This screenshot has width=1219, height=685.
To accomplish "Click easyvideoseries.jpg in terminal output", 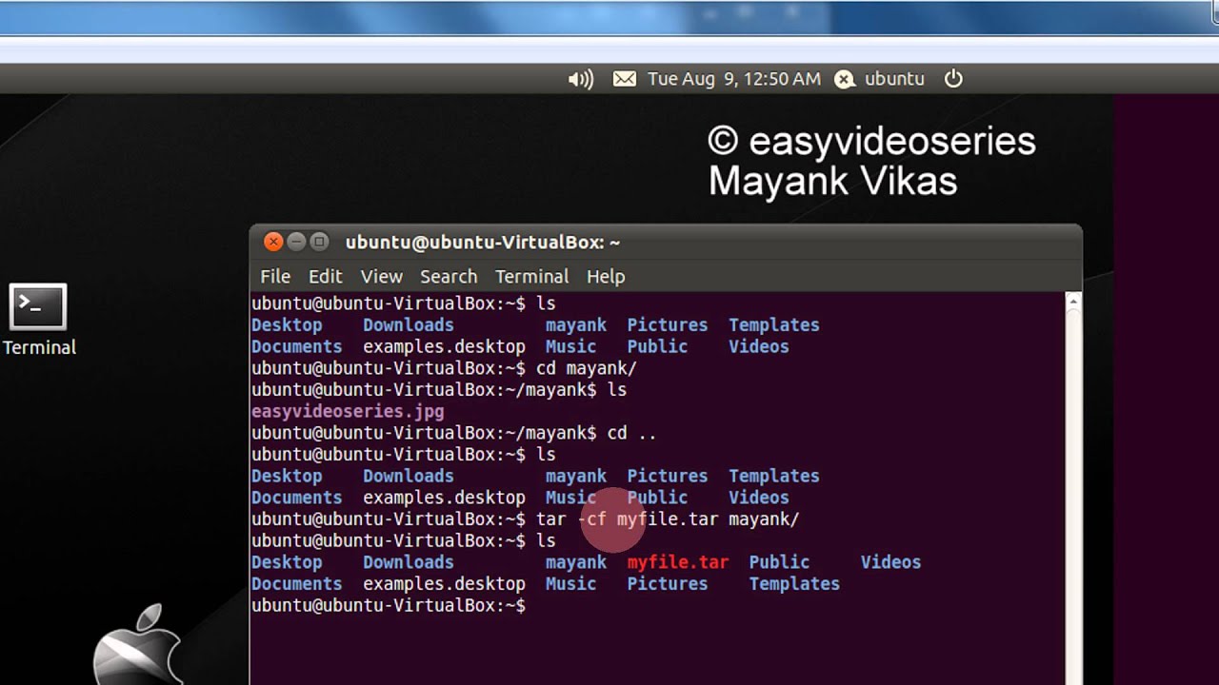I will coord(348,412).
